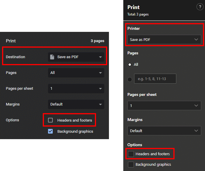Tick Headers and footers checkbox in Printer panel
This screenshot has width=205, height=171.
click(x=131, y=154)
